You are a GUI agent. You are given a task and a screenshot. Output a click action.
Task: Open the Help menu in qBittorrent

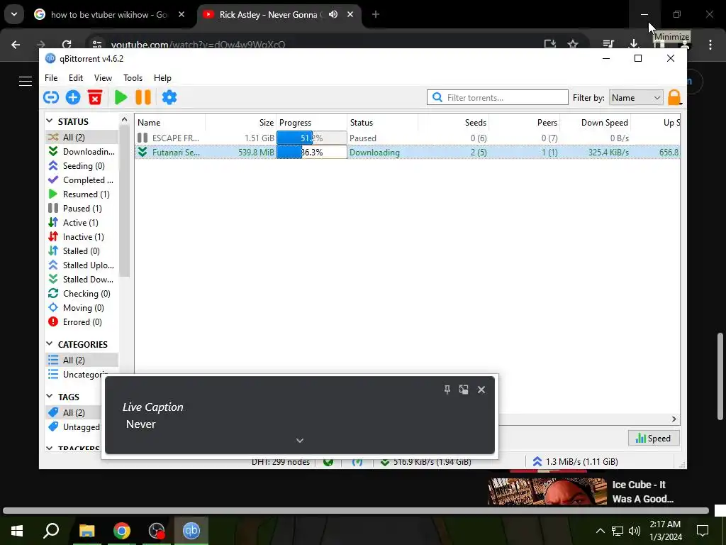click(162, 78)
